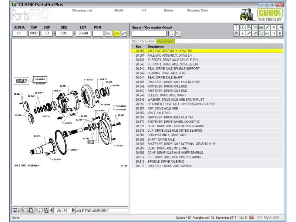Switch to Key Number tab
296x222 pixels.
(165, 41)
